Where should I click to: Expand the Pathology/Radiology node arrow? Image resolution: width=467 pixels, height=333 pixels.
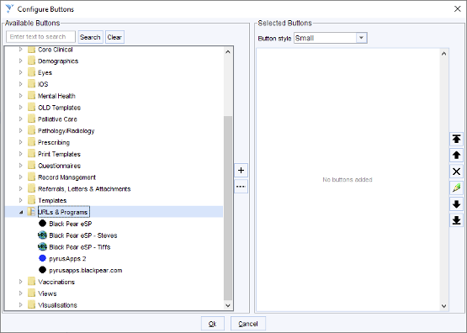pyautogui.click(x=20, y=130)
